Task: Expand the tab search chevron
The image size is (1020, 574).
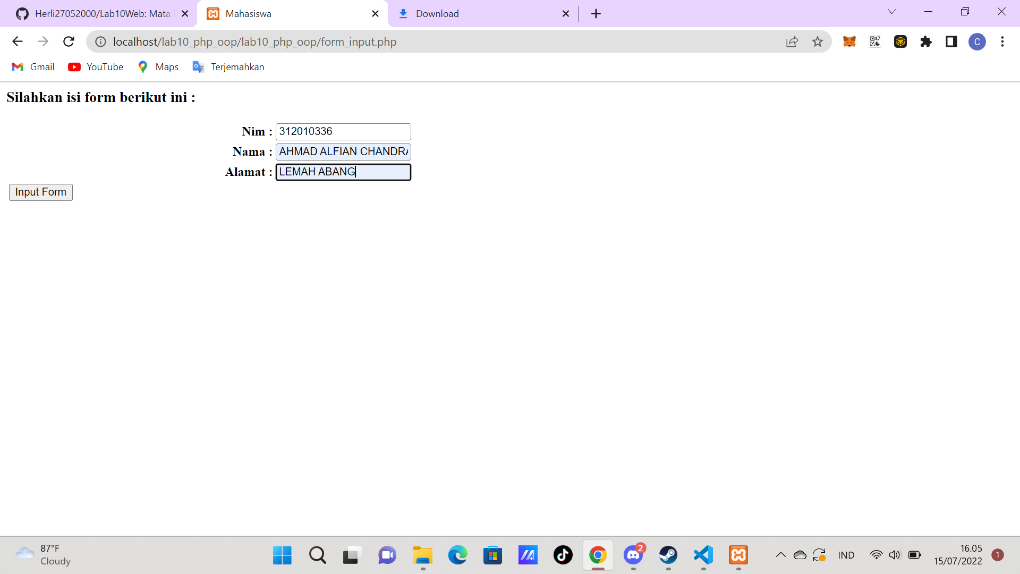Action: click(892, 12)
